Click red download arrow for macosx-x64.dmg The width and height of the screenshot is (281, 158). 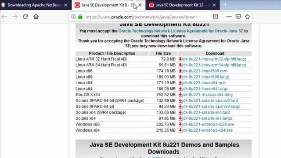point(180,95)
